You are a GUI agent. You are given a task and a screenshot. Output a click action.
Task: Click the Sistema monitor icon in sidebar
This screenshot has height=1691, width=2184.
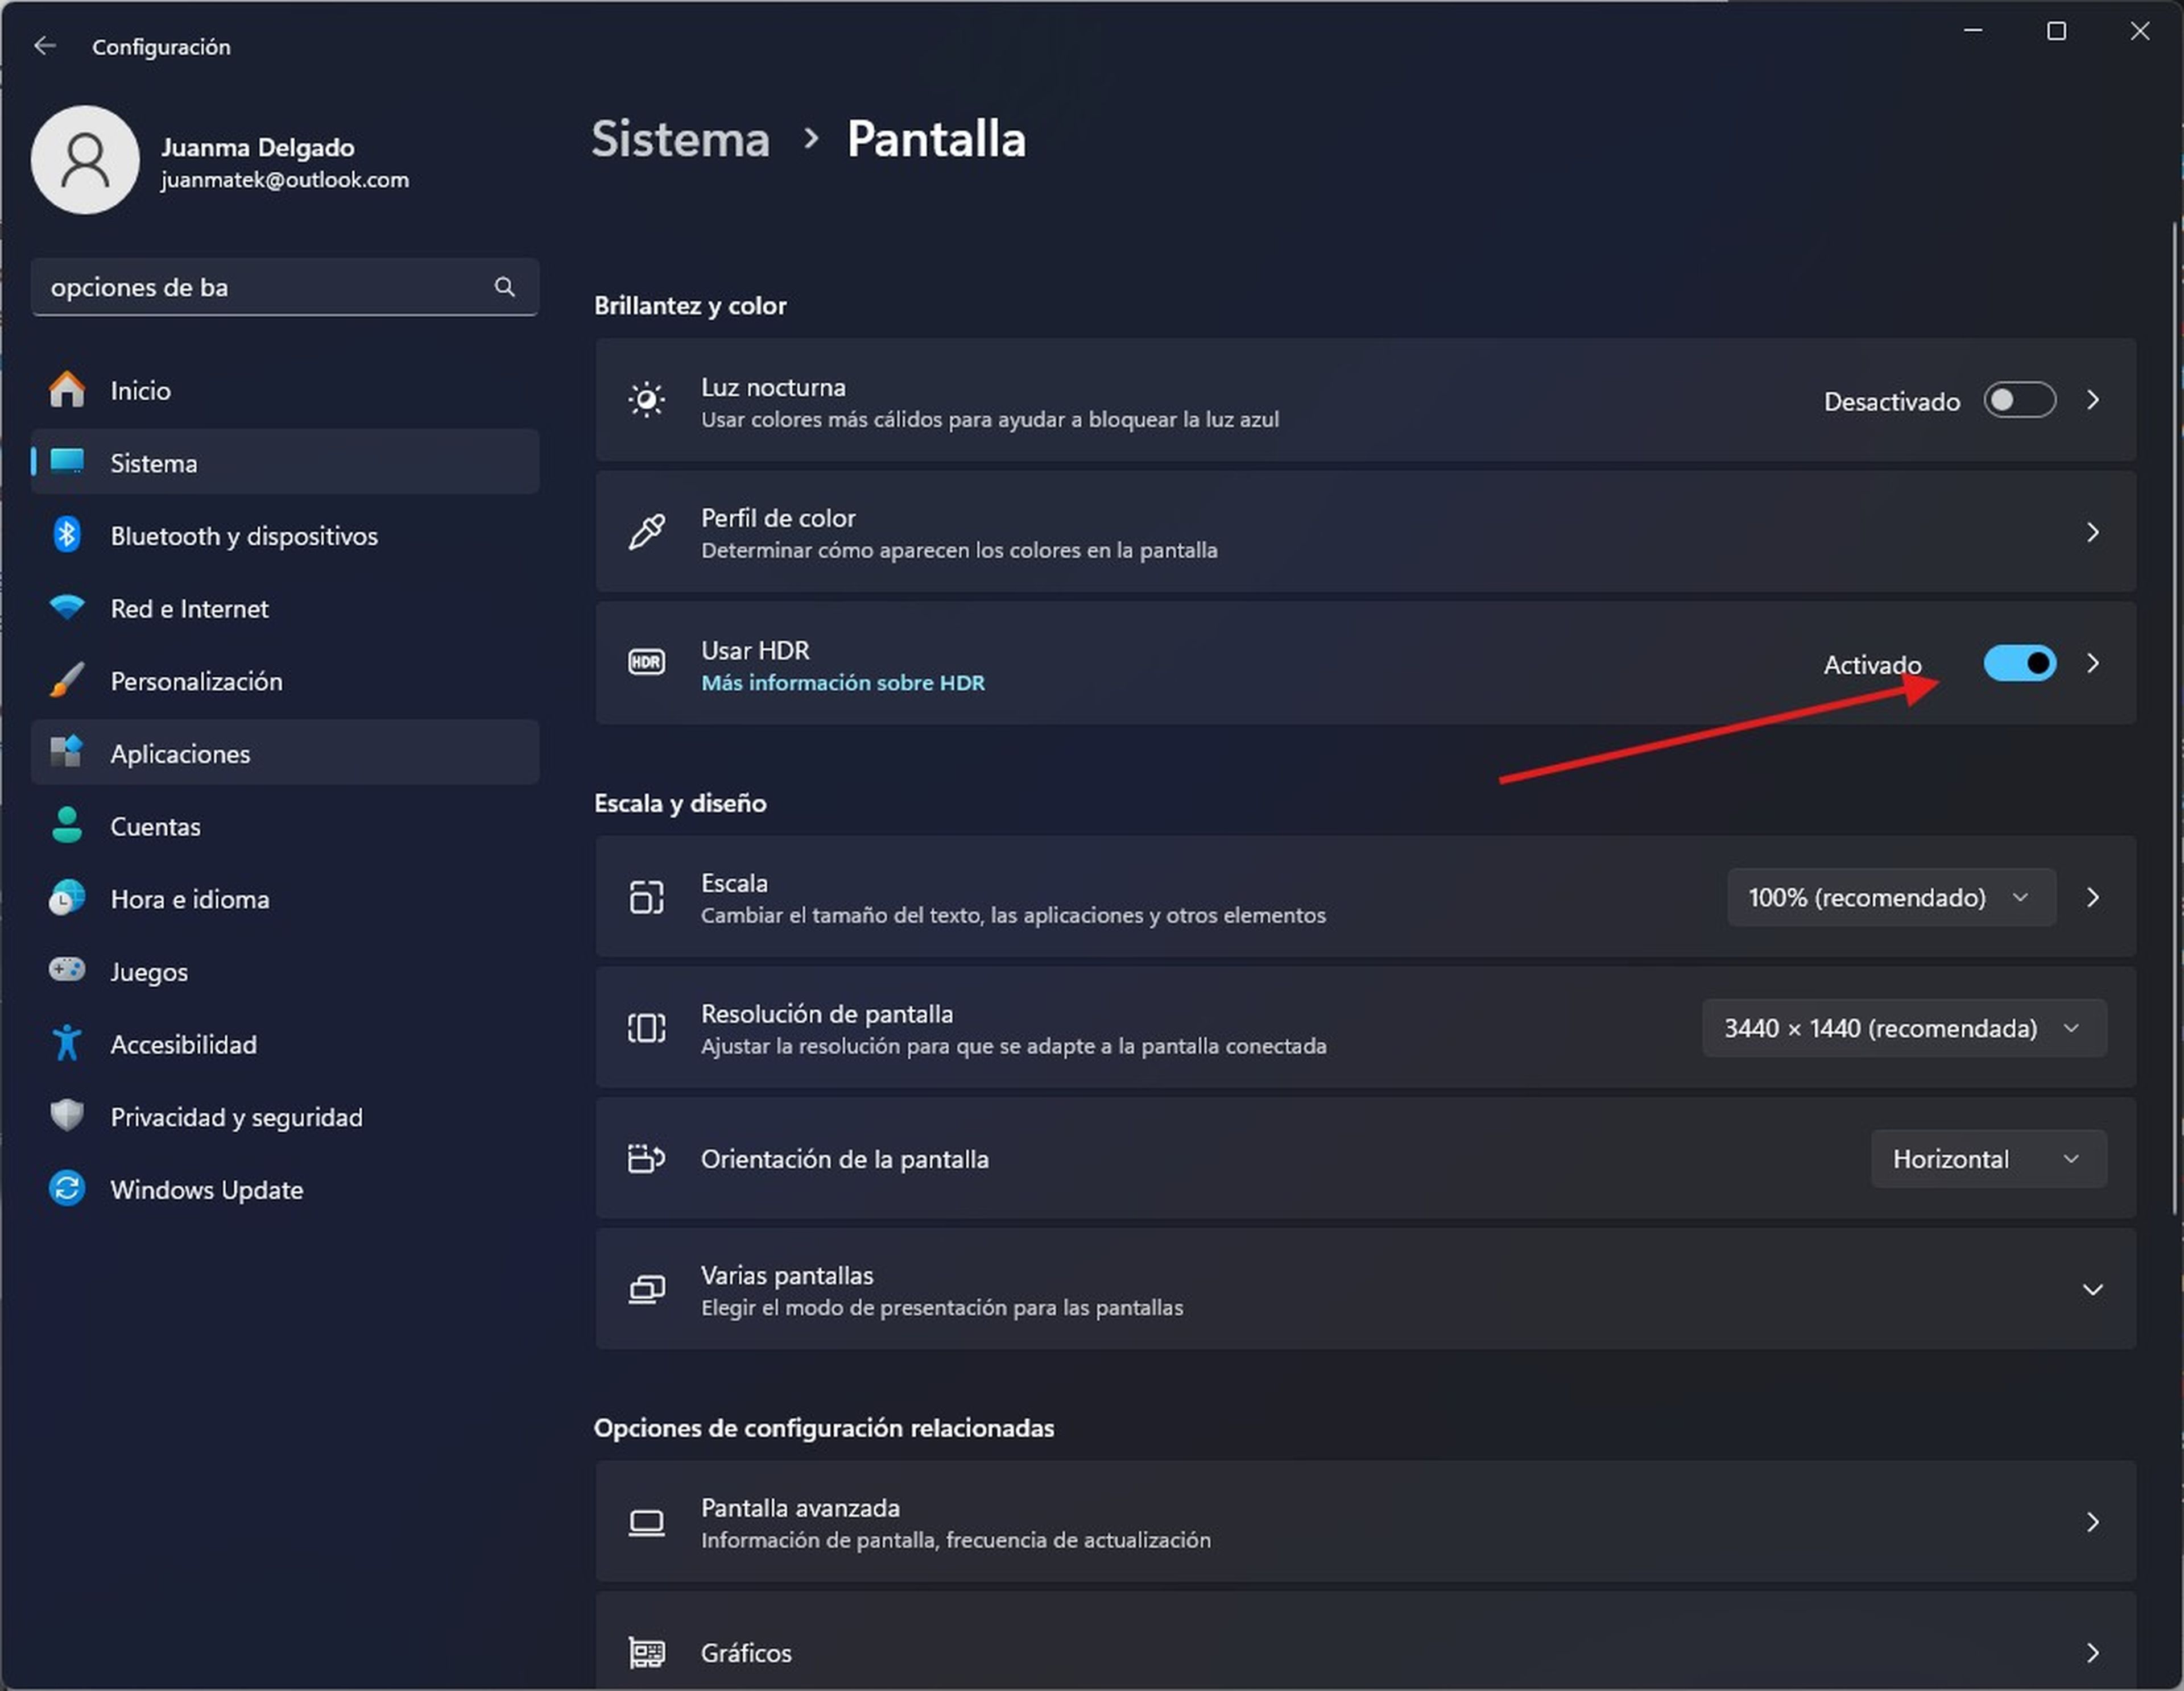coord(67,461)
